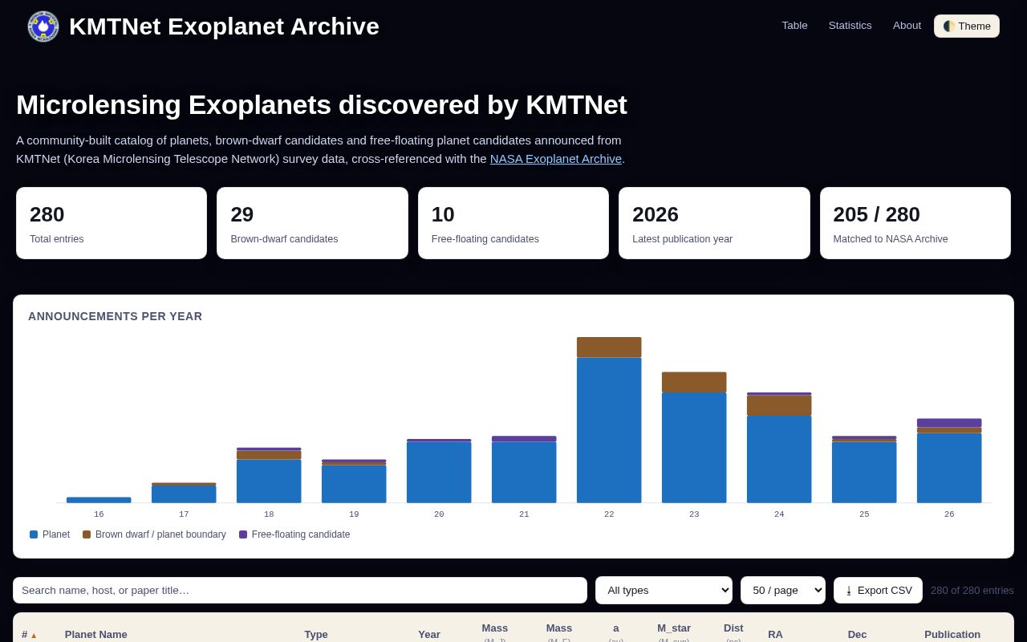Viewport: 1027px width, 642px height.
Task: Click the blue planet bar for year 23
Action: tap(694, 448)
